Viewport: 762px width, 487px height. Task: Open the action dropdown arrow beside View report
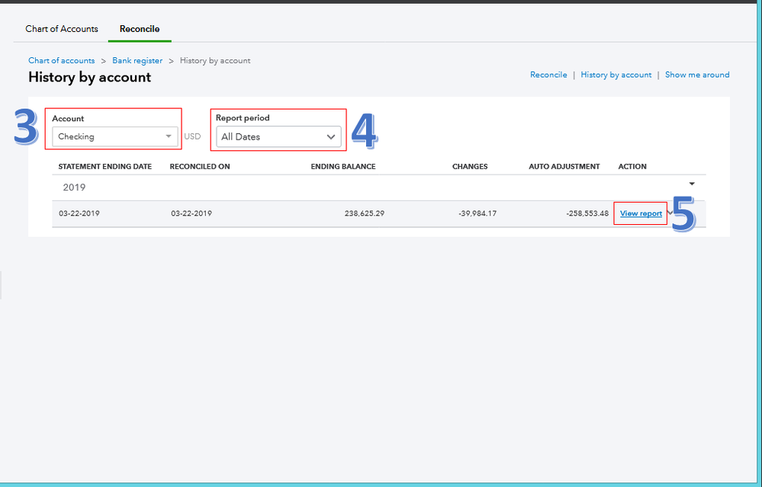[x=670, y=213]
